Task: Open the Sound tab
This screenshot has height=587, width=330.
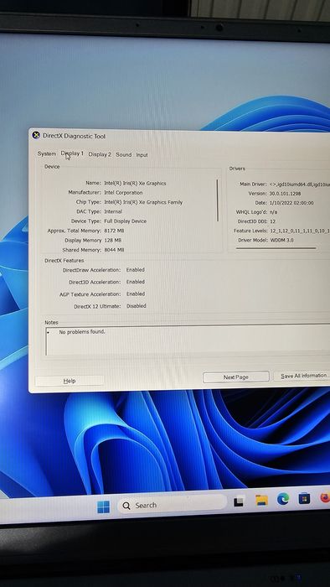Action: (x=124, y=154)
